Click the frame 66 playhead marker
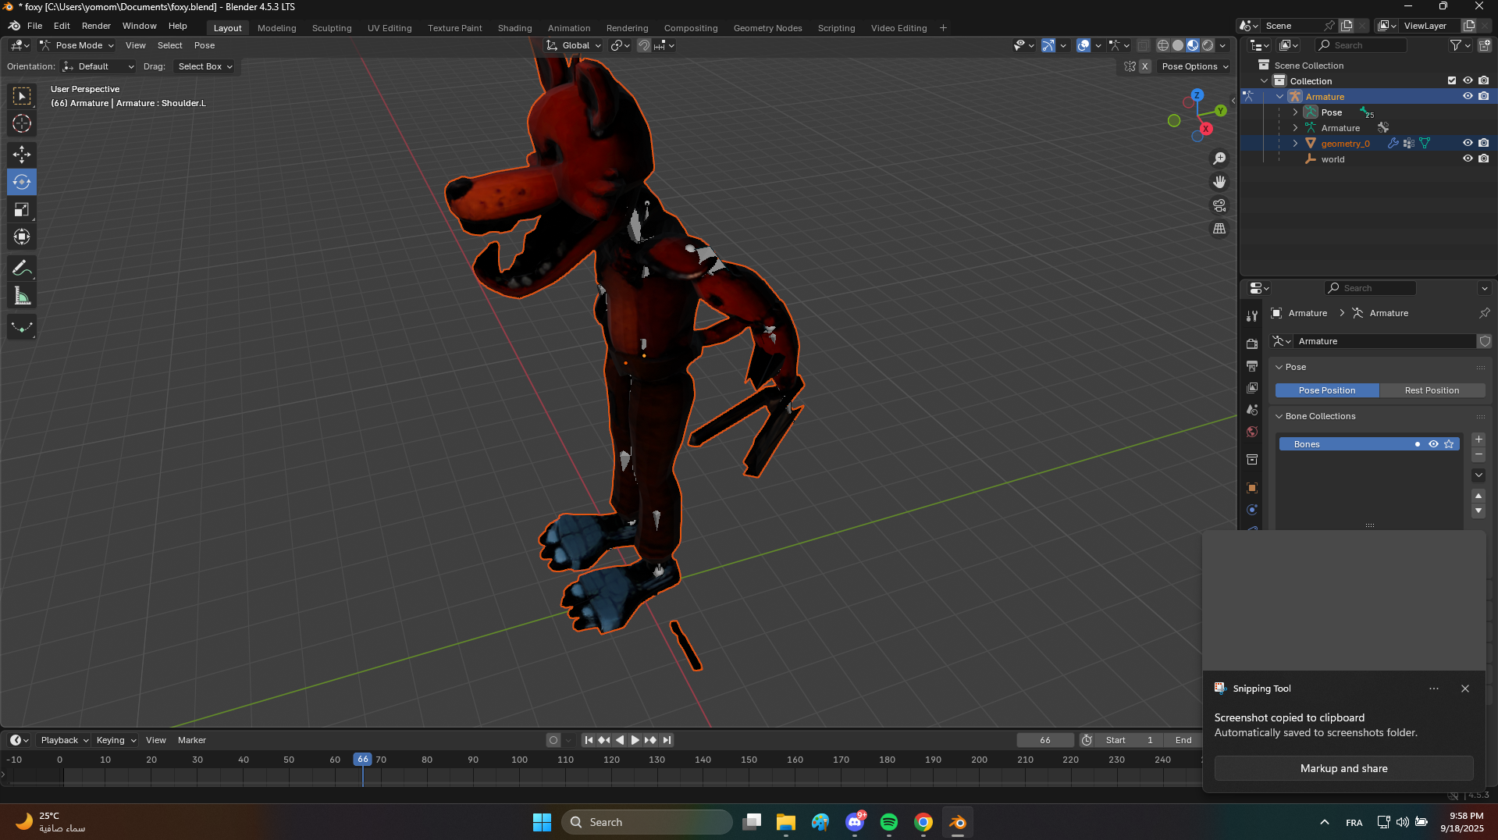The width and height of the screenshot is (1498, 840). (x=362, y=760)
